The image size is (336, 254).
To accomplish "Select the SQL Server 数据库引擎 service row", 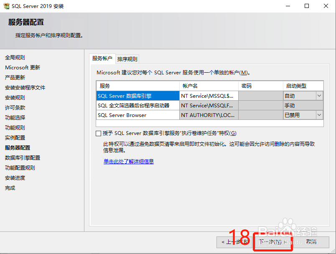I will click(x=138, y=96).
